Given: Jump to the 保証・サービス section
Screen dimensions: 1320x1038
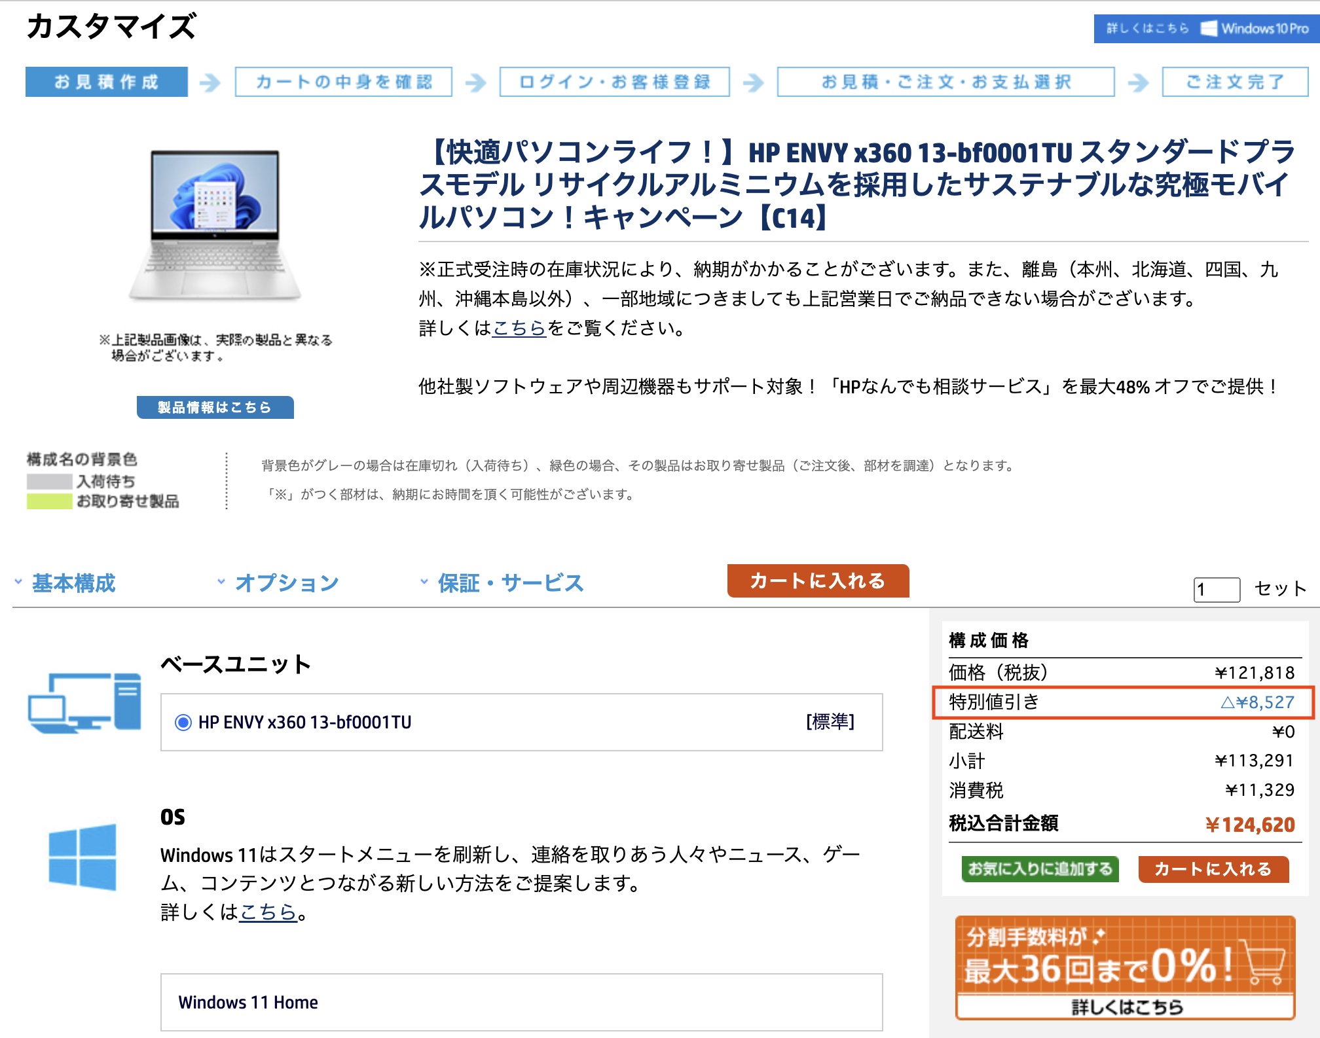Looking at the screenshot, I should pos(510,583).
